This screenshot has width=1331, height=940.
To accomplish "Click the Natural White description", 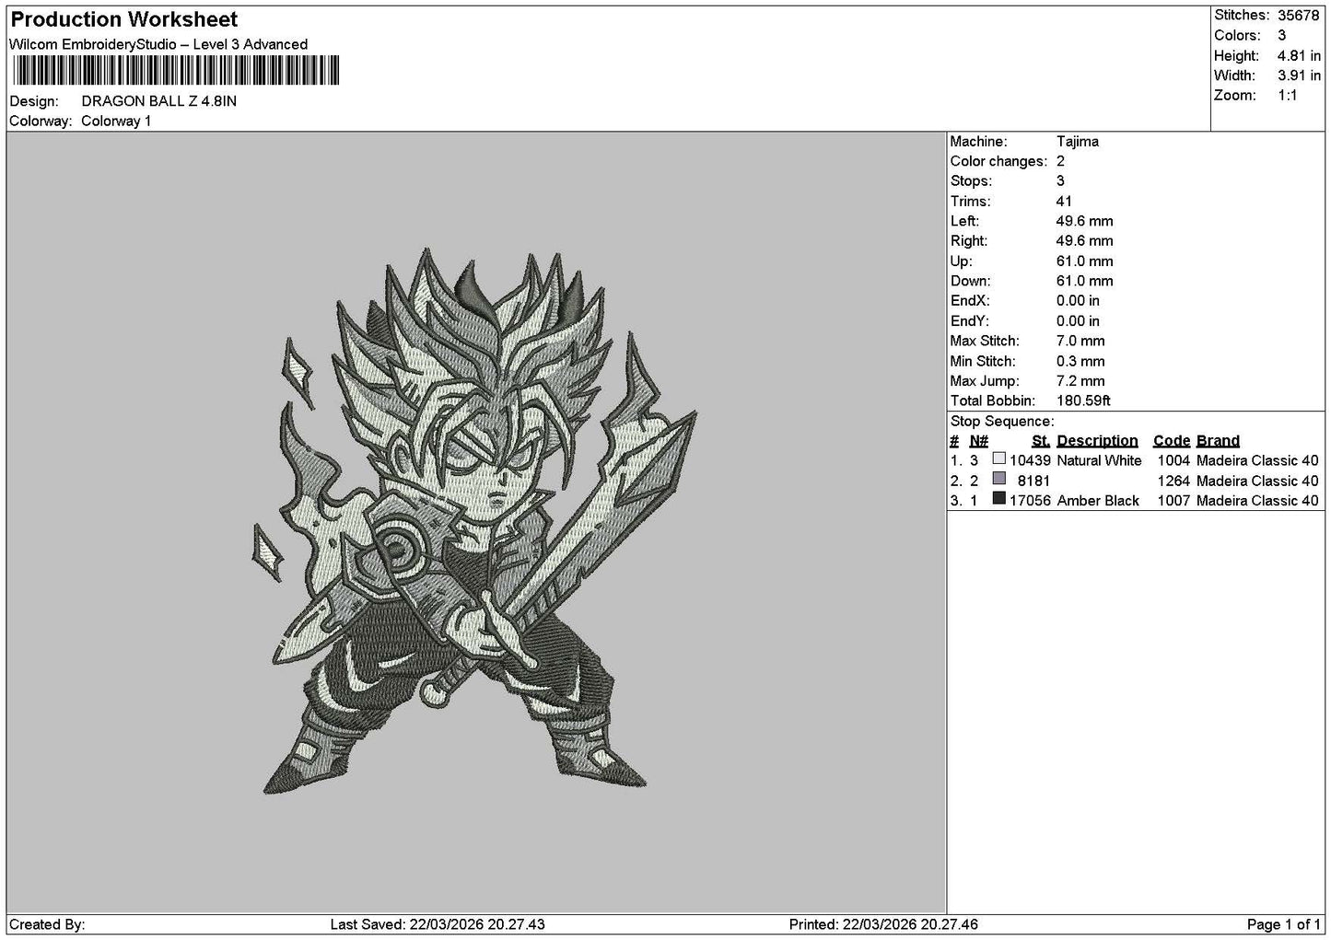I will (1099, 460).
